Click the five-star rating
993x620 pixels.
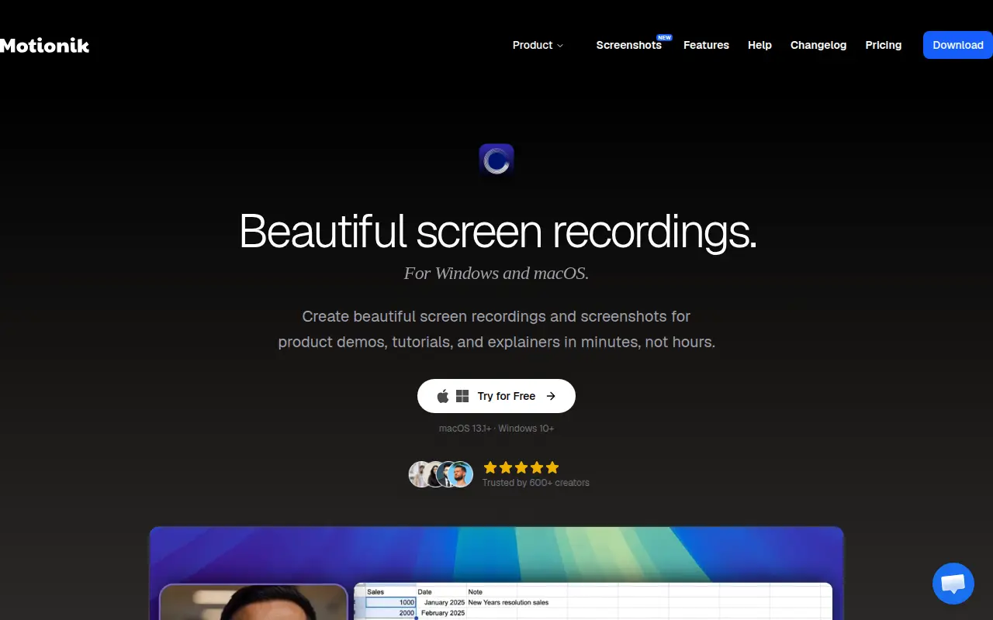click(x=521, y=467)
